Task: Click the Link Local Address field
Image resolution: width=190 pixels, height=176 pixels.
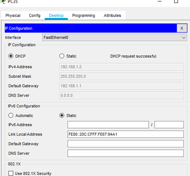Action: [x=125, y=134]
